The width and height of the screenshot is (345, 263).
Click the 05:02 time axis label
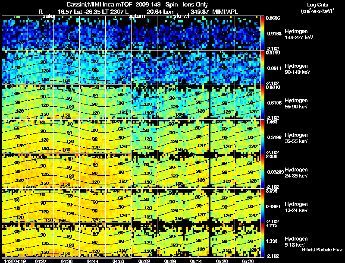click(144, 261)
